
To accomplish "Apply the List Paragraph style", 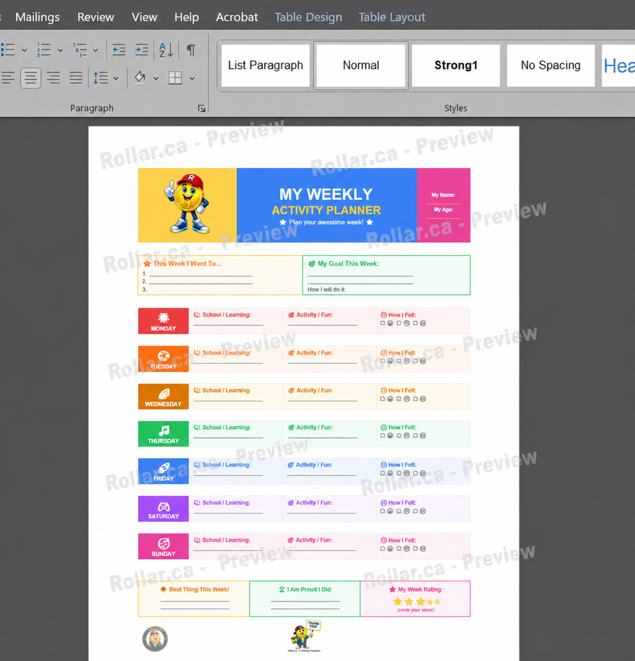I will (265, 65).
